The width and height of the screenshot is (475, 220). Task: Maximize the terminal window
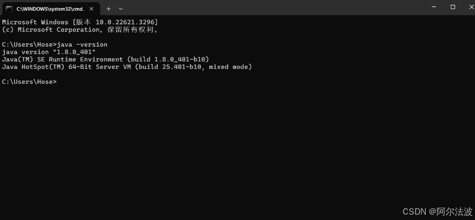[x=453, y=7]
